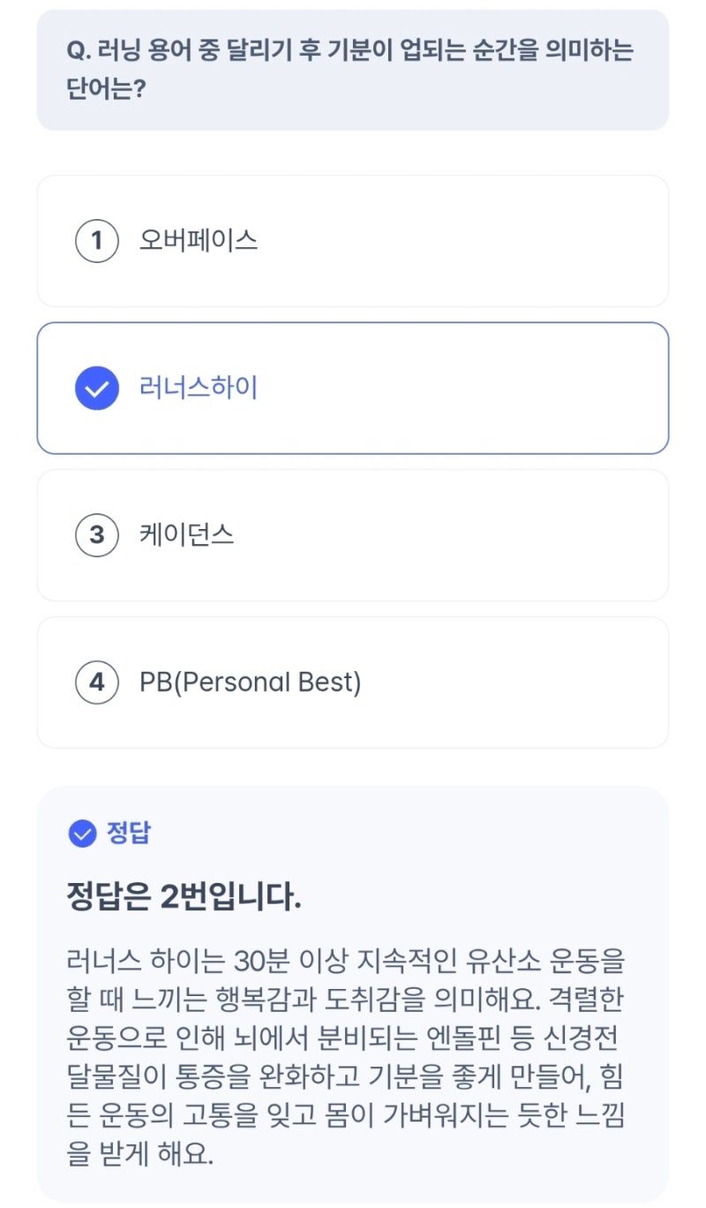
Task: Click the words 러너스 하이는 starting the explanation
Action: coord(145,960)
